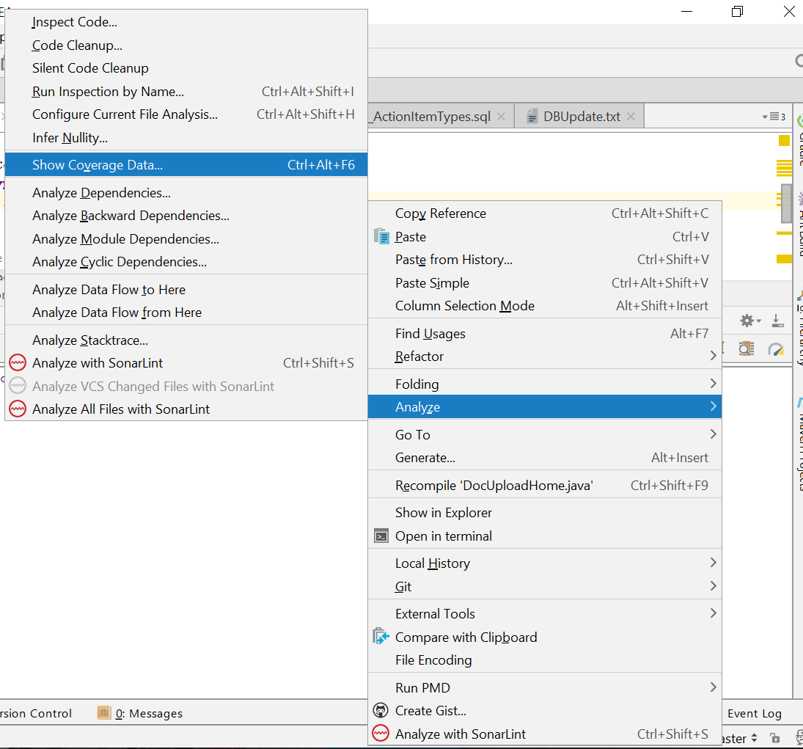This screenshot has width=803, height=749.
Task: Click Copy Reference in context menu
Action: click(544, 213)
